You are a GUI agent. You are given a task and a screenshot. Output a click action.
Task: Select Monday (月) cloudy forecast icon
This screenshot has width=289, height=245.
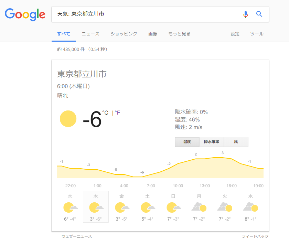(x=199, y=207)
